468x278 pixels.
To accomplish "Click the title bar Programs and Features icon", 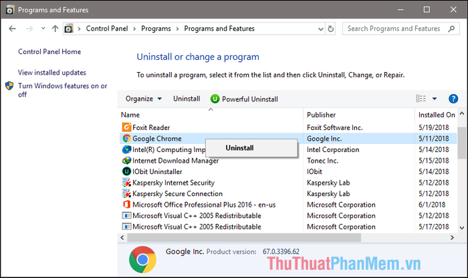I will pyautogui.click(x=10, y=10).
